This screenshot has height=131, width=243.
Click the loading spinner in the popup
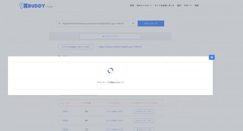[x=110, y=70]
